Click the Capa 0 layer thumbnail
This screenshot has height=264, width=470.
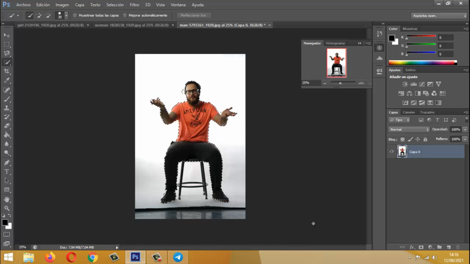[x=402, y=152]
